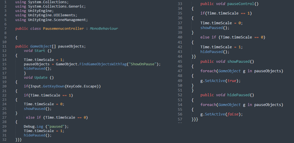Click 'hidePaused();' call on line 43

click(x=215, y=52)
